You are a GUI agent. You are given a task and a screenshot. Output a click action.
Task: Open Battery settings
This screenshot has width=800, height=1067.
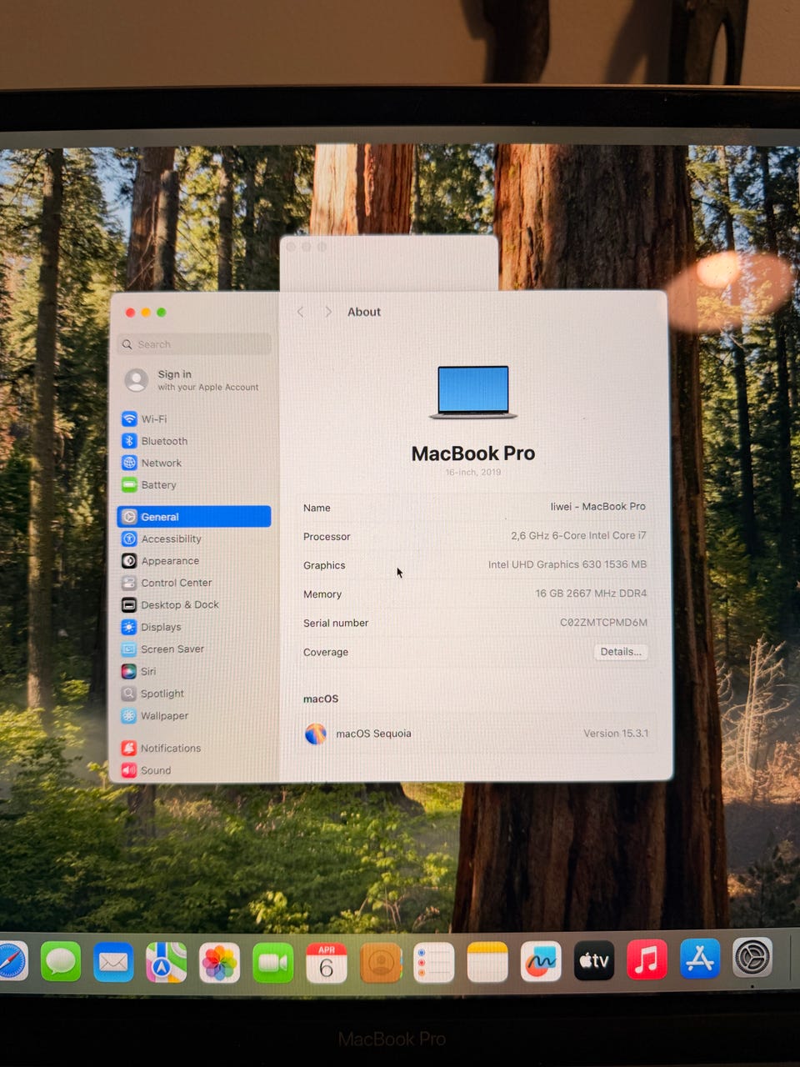[193, 485]
